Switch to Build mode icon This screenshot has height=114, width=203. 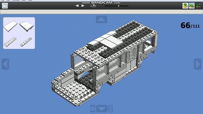pyautogui.click(x=185, y=6)
